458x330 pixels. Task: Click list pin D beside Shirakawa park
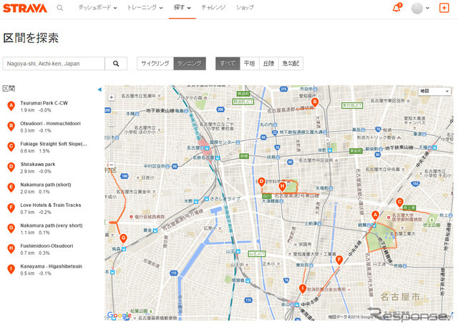[x=11, y=168]
